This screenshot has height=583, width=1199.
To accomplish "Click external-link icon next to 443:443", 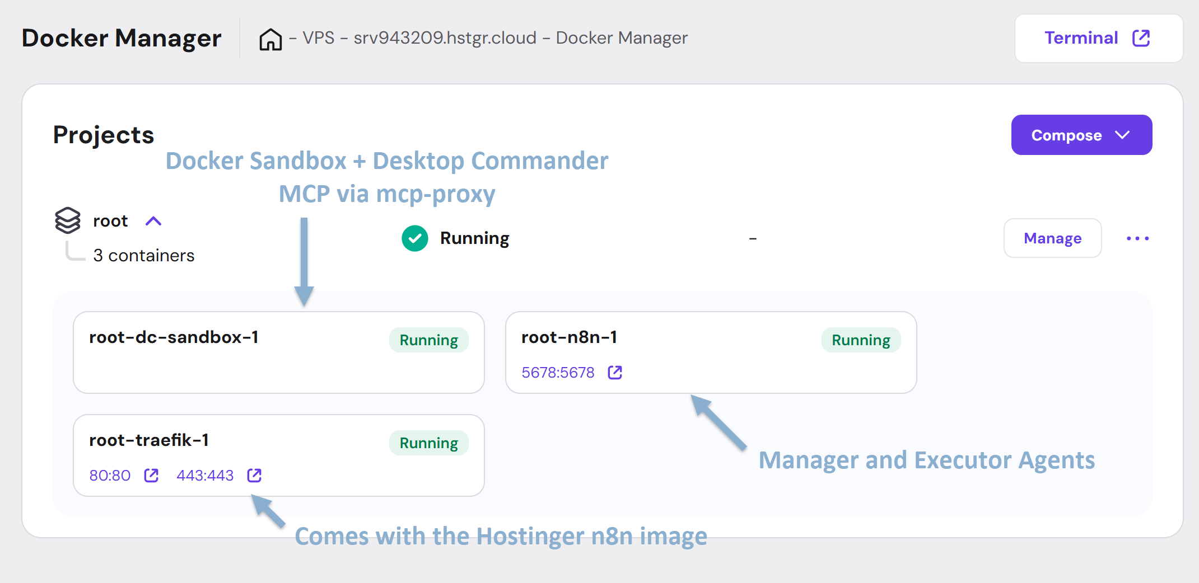I will (254, 475).
